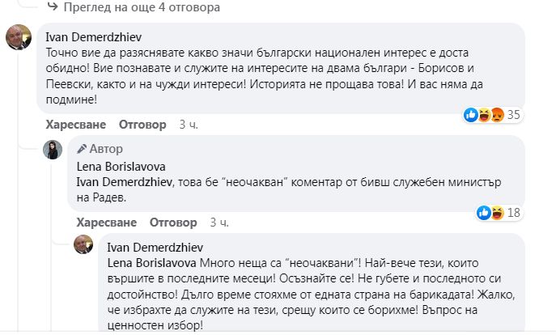Click the reaction count 35
The width and height of the screenshot is (556, 335).
(x=512, y=115)
